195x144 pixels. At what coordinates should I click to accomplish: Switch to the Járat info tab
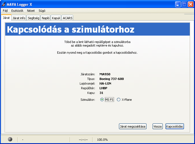[19, 18]
